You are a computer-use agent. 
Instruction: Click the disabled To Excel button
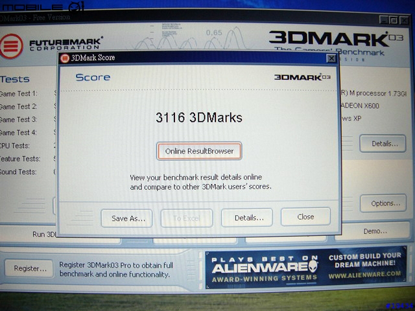click(187, 218)
